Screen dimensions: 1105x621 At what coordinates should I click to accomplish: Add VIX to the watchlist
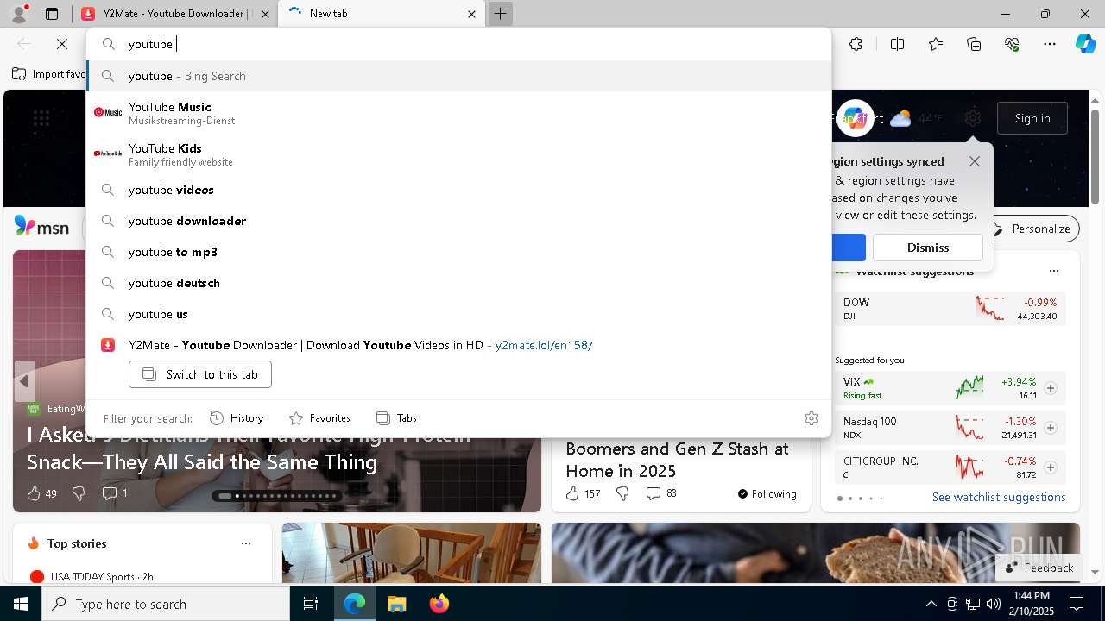[1051, 388]
